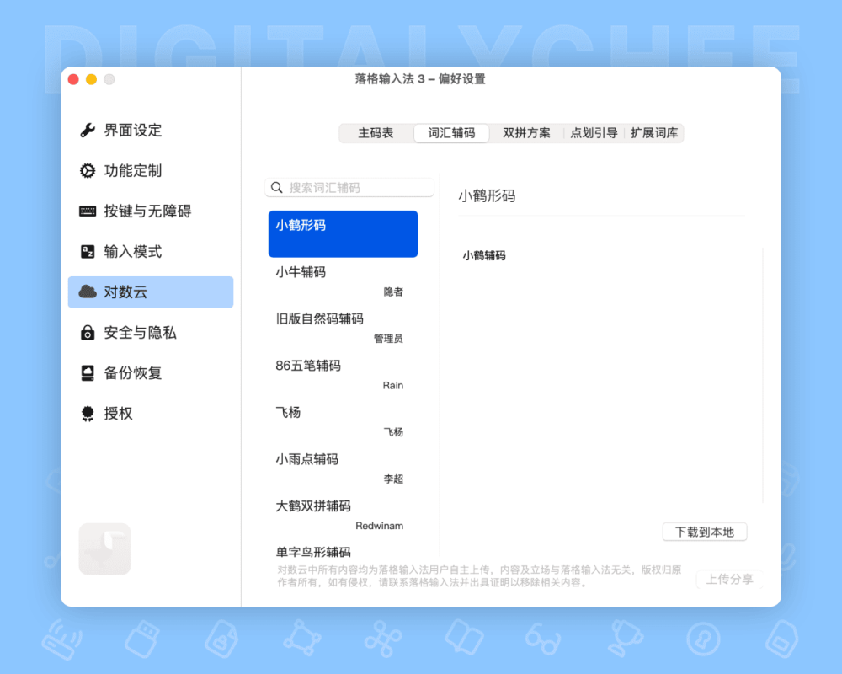This screenshot has height=674, width=842.
Task: Select 小鹤形码 in the list
Action: 344,234
